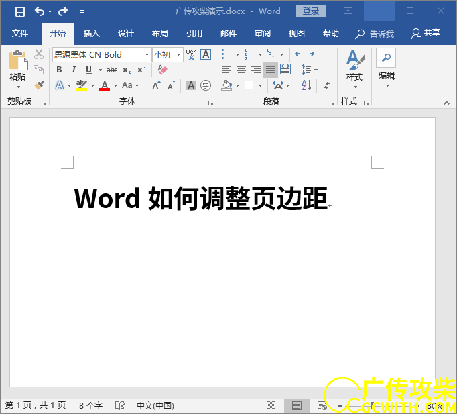Apply character border icon
This screenshot has width=457, height=414.
click(206, 54)
